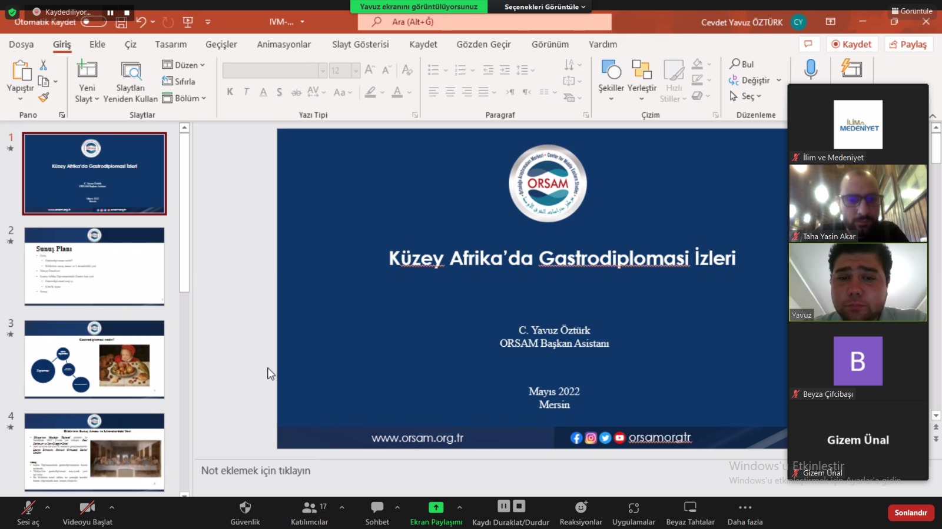Screen dimensions: 942x529
Task: Pause the recording indicator at top left
Action: (x=110, y=12)
